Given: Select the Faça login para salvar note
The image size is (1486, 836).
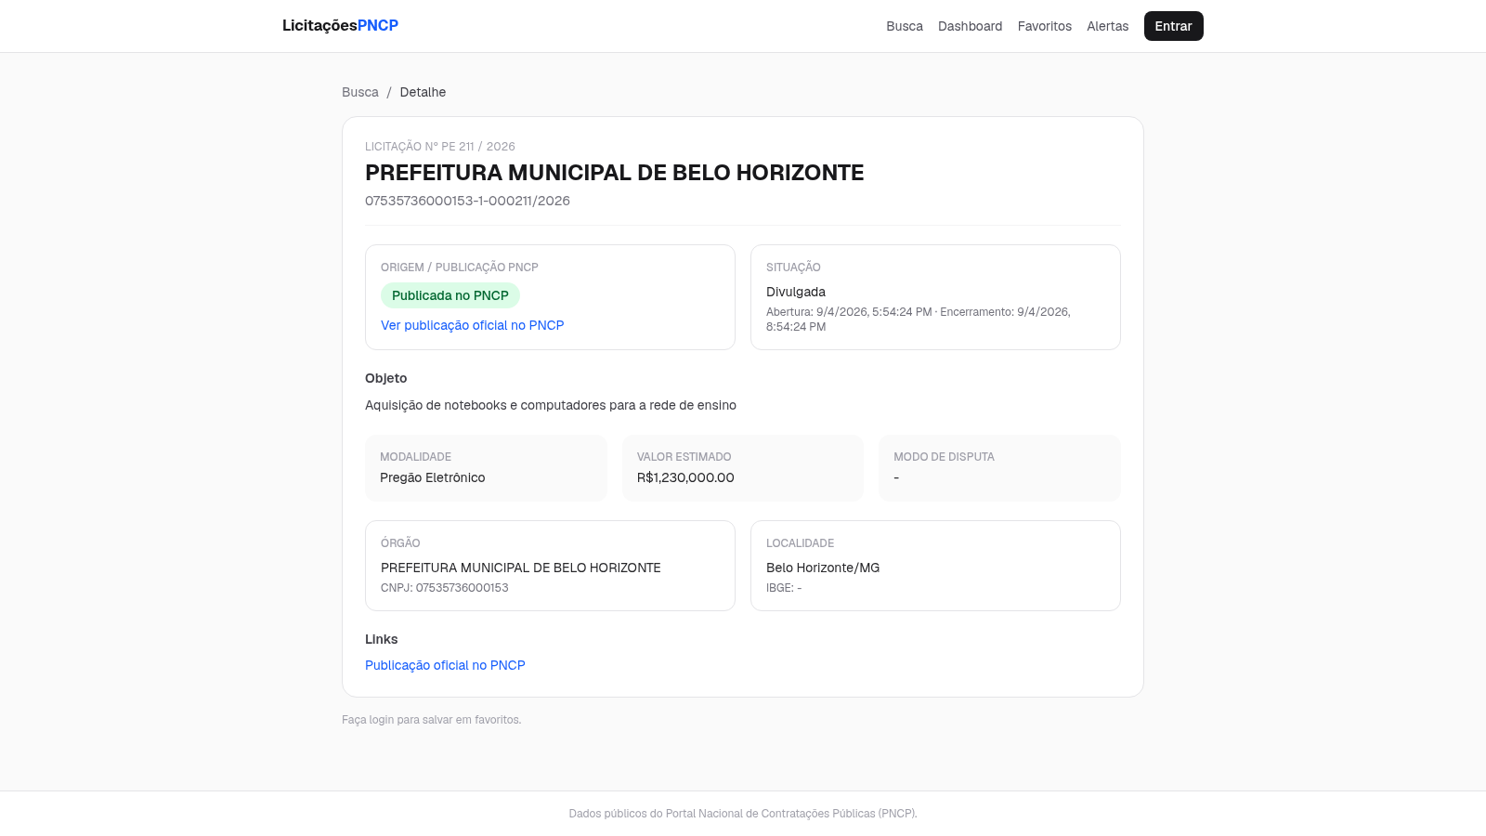Looking at the screenshot, I should coord(432,720).
